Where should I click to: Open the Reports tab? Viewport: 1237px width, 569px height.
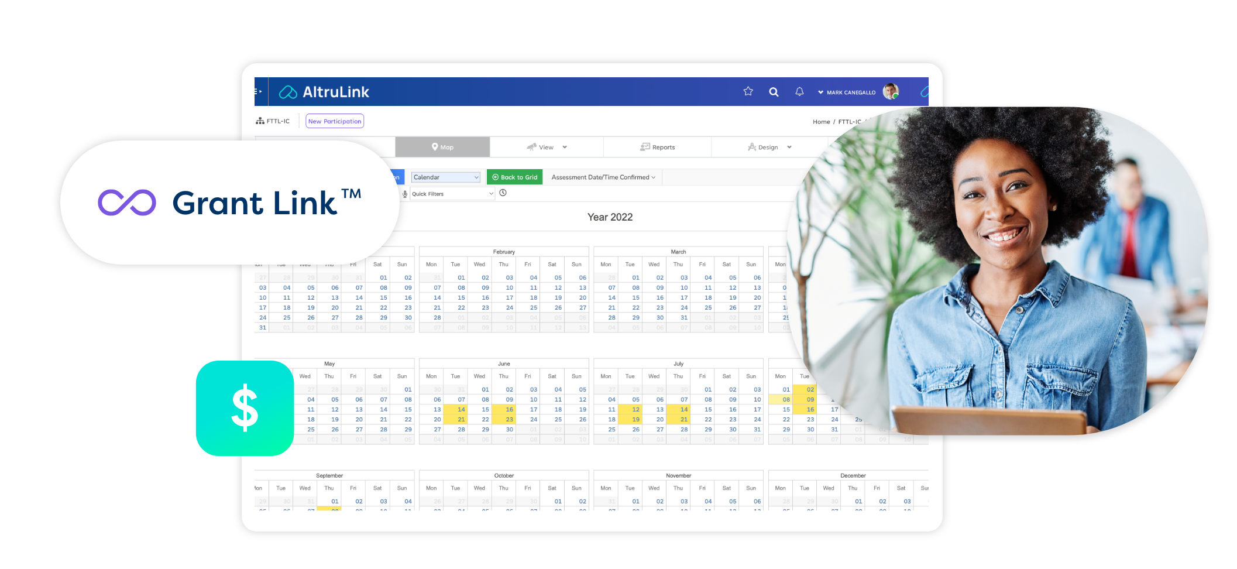click(658, 147)
